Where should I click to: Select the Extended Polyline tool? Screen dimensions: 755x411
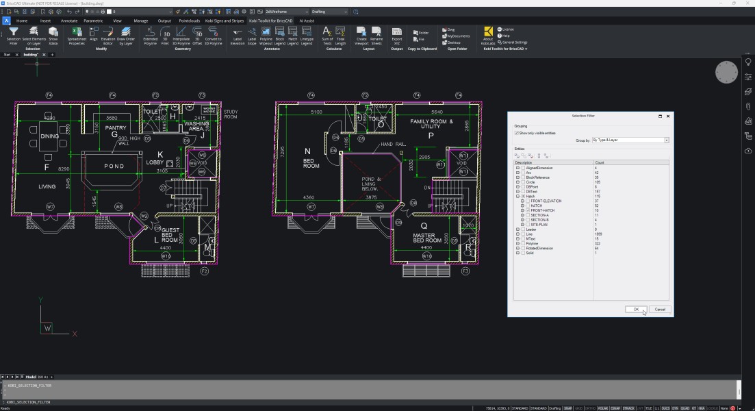pos(150,36)
